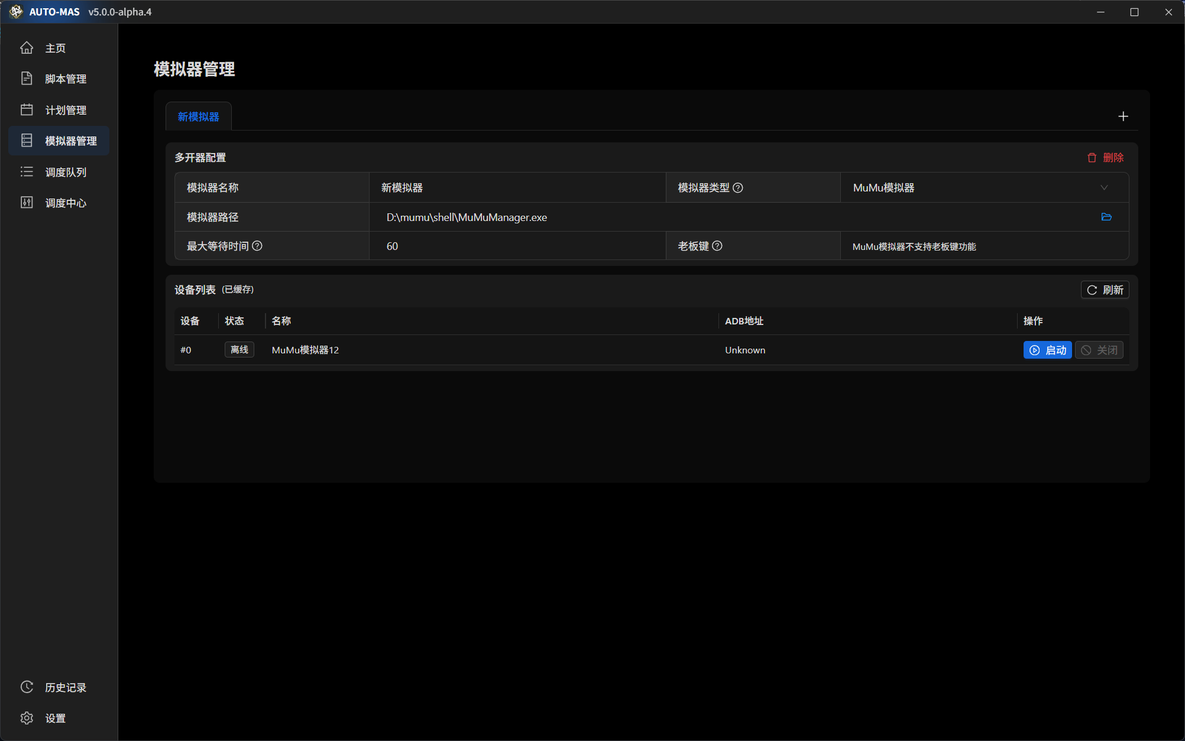Open the 调度中心 page
This screenshot has width=1185, height=741.
tap(66, 203)
